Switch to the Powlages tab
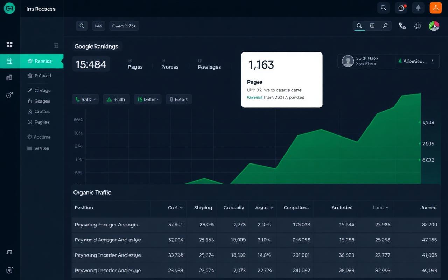 point(209,67)
